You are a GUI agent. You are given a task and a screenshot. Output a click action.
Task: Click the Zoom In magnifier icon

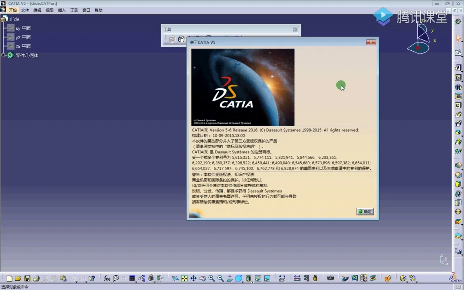(x=211, y=278)
